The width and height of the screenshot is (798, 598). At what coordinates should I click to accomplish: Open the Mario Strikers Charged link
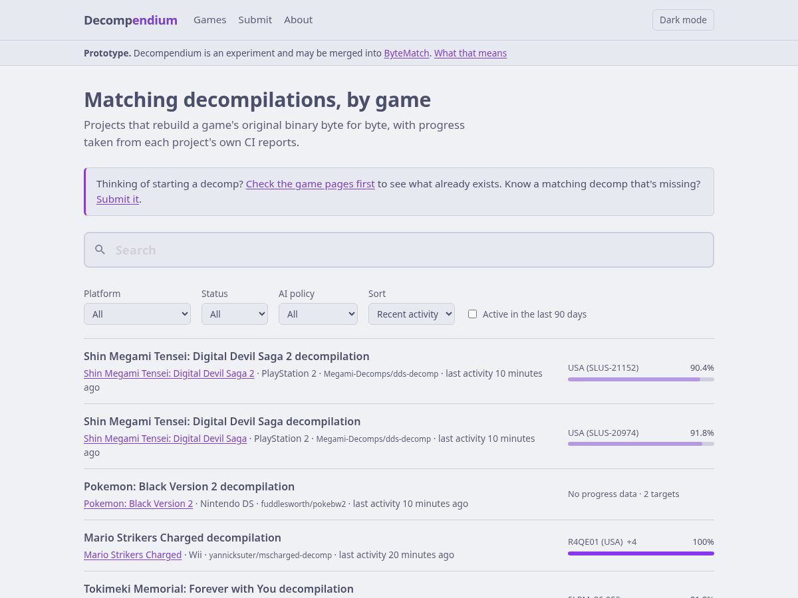(x=132, y=555)
